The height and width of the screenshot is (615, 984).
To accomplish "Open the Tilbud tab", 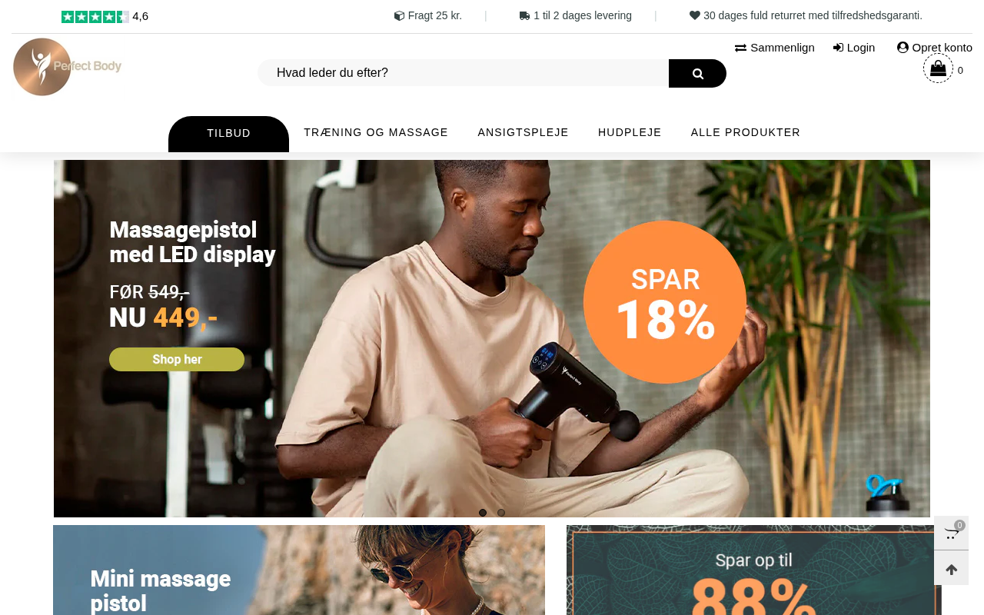I will [x=228, y=134].
